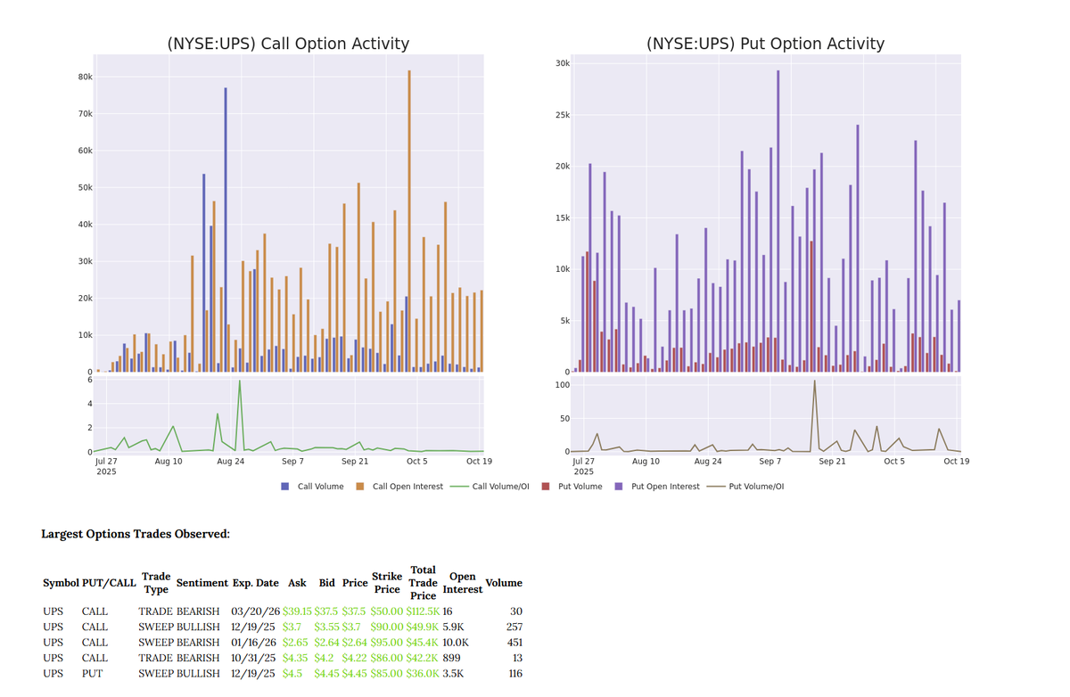Select the $42.2K total trade price cell

423,658
